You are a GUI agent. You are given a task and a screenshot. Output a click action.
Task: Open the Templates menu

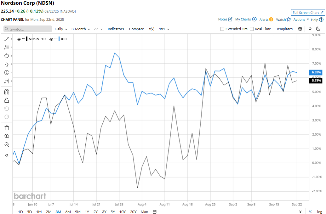(x=284, y=29)
